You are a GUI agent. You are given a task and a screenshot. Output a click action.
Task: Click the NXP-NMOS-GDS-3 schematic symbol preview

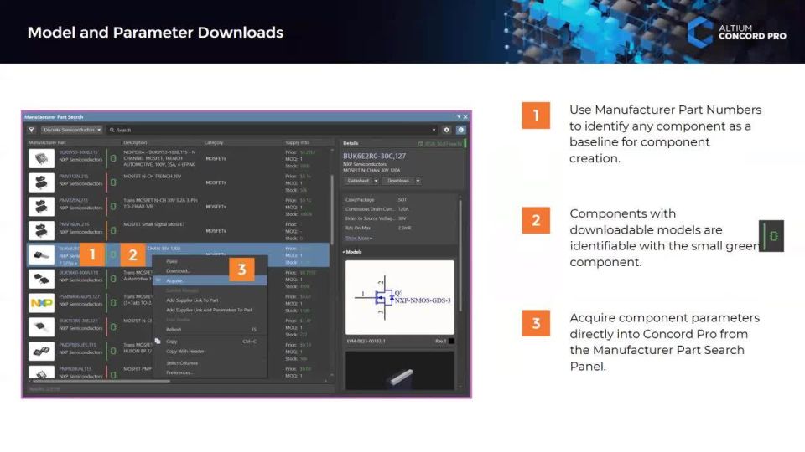[400, 298]
